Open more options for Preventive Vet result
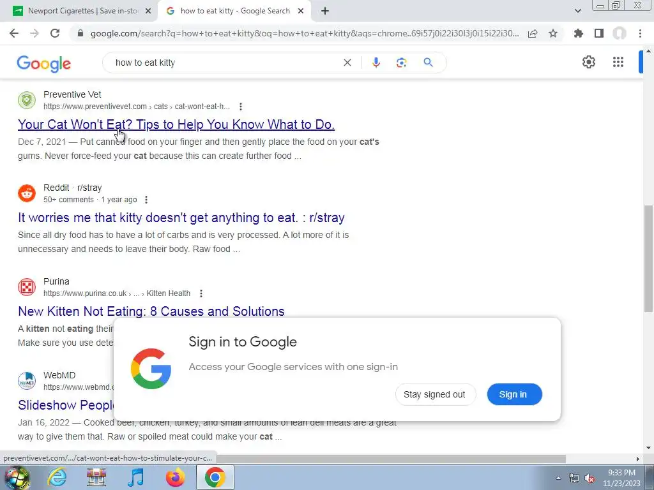The image size is (654, 490). coord(241,107)
